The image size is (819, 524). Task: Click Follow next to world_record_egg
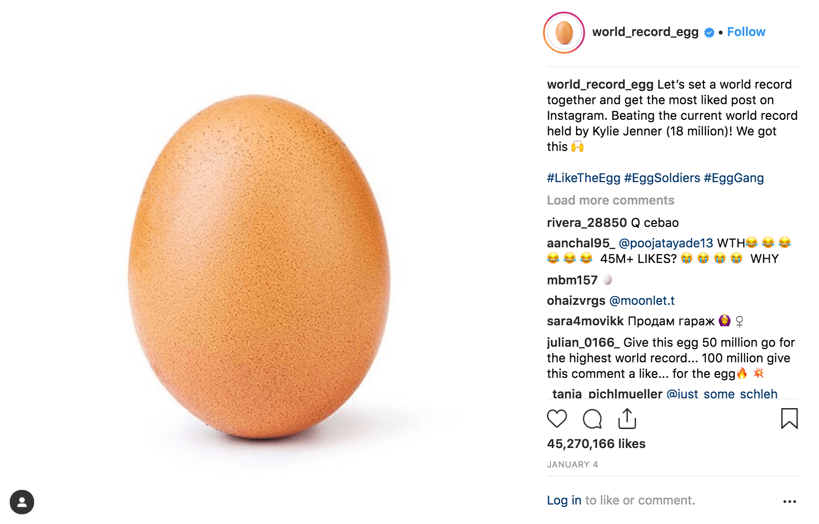point(746,32)
